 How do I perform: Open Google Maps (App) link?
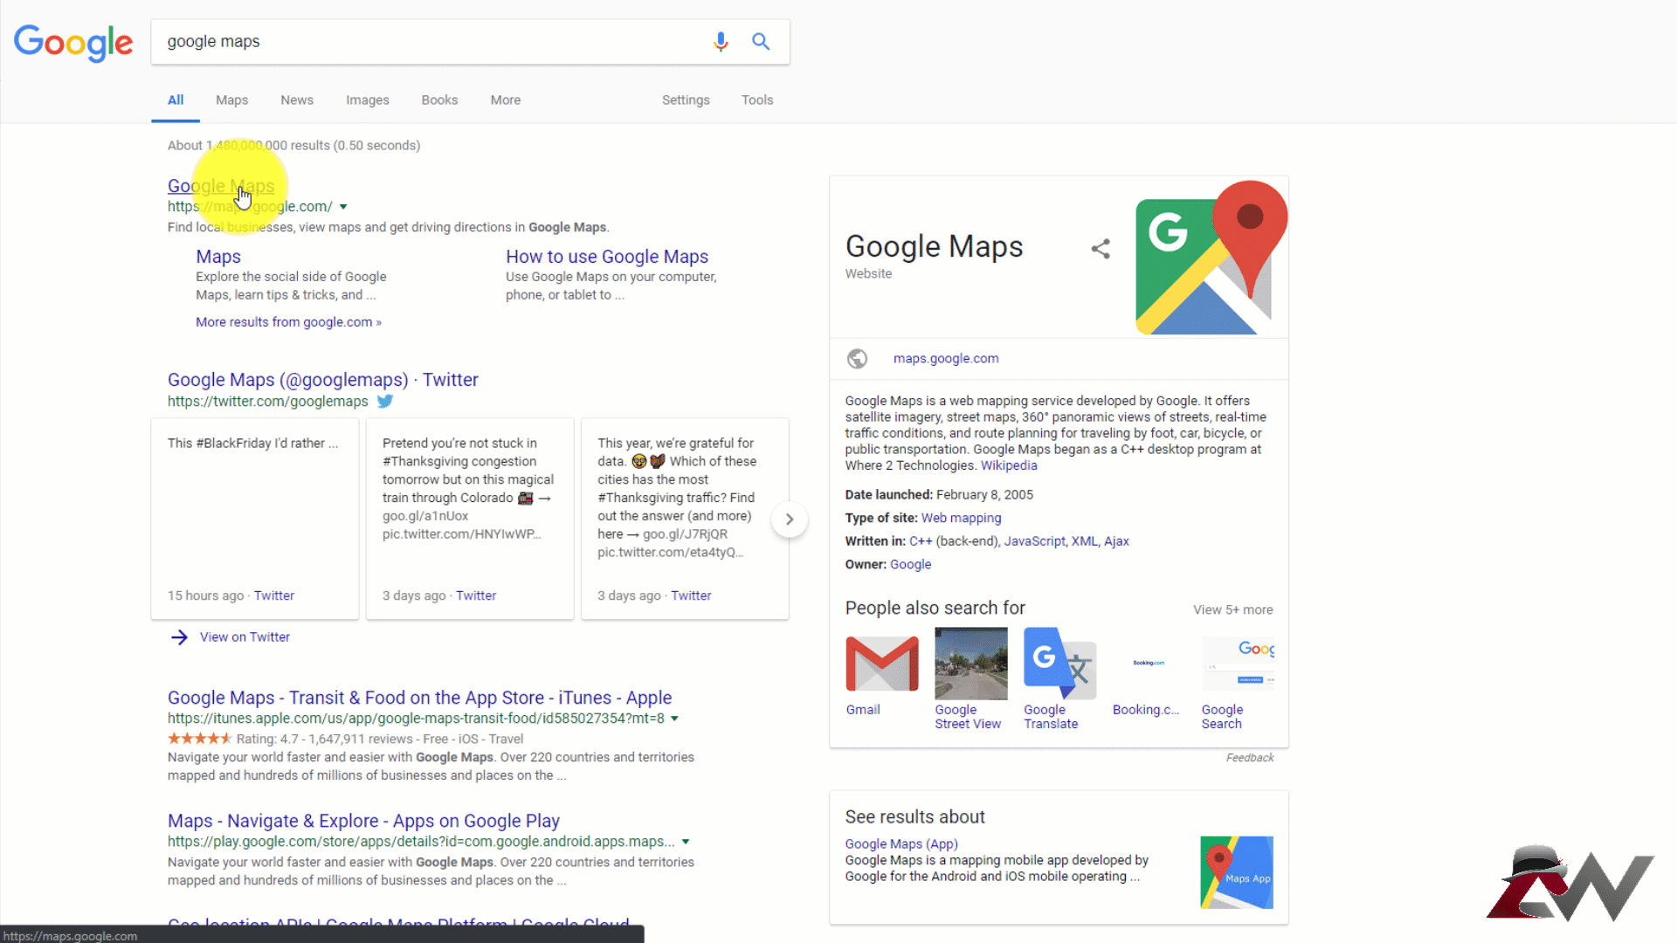pyautogui.click(x=901, y=844)
